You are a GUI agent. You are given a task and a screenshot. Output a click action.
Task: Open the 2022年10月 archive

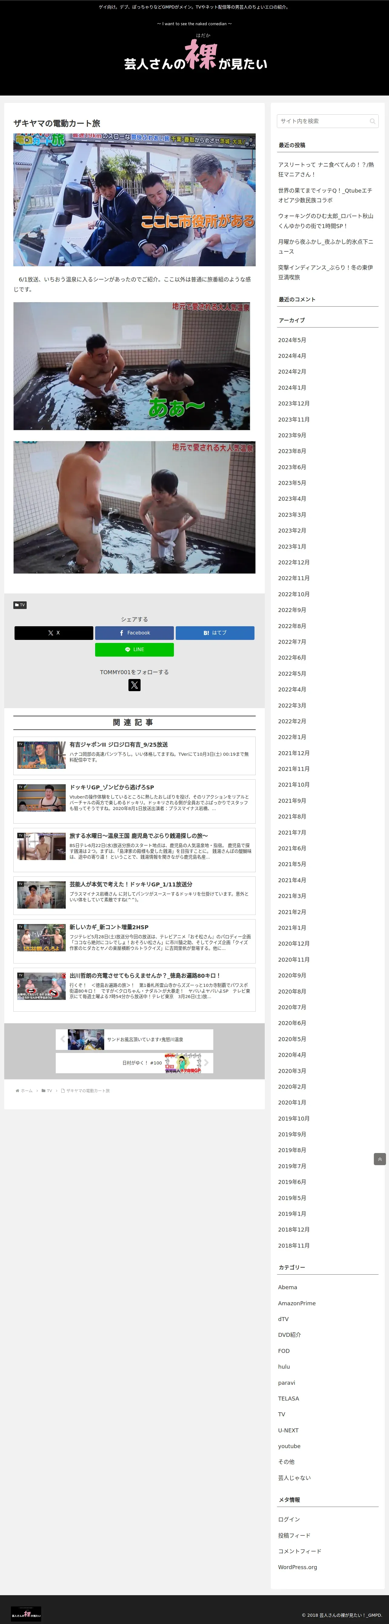(294, 594)
